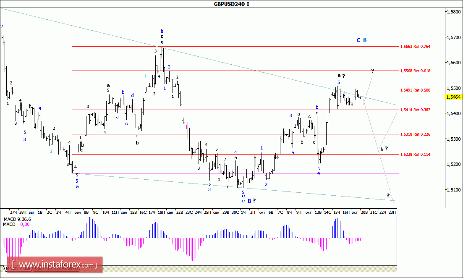Viewport: 463px width, 278px height.
Task: Click the 1,5800 price axis label
Action: [453, 12]
